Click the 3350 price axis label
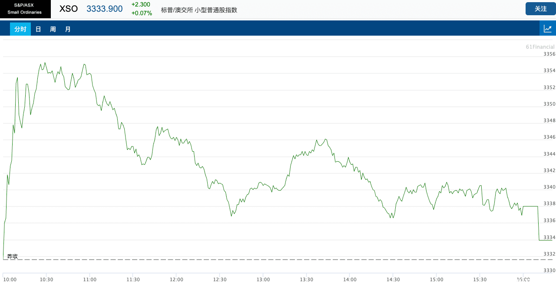The image size is (556, 286). [549, 104]
